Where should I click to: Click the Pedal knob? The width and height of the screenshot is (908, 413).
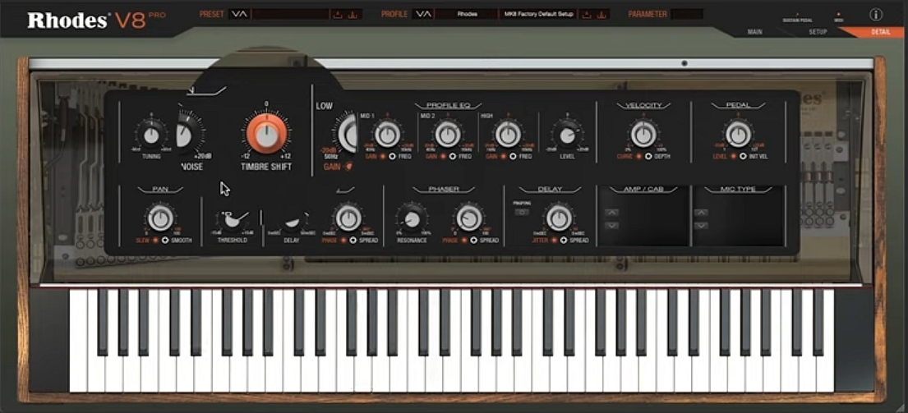click(739, 134)
